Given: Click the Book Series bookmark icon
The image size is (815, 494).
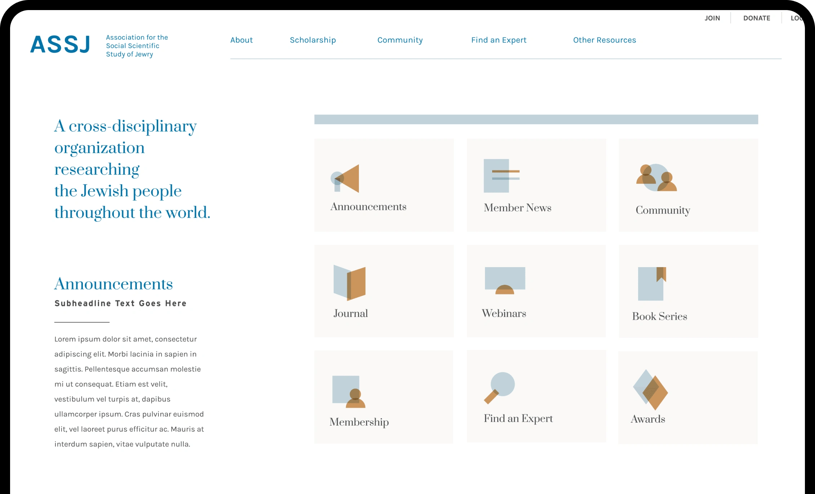Looking at the screenshot, I should coord(652,283).
